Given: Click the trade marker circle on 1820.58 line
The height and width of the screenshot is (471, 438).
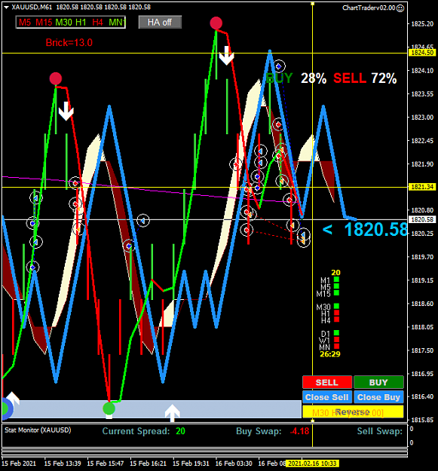Looking at the screenshot, I should click(143, 221).
